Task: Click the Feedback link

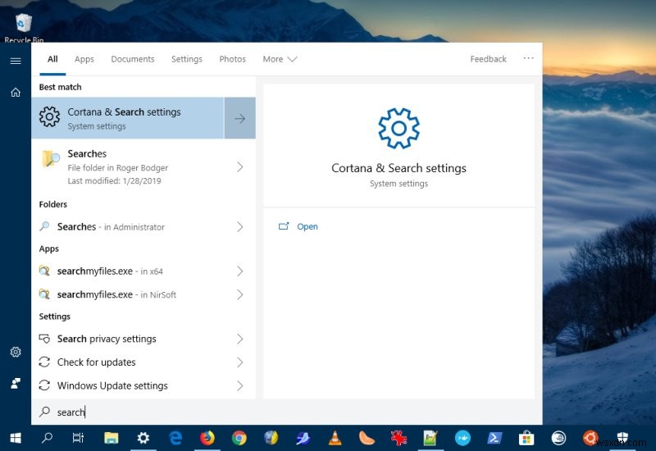Action: pyautogui.click(x=488, y=59)
